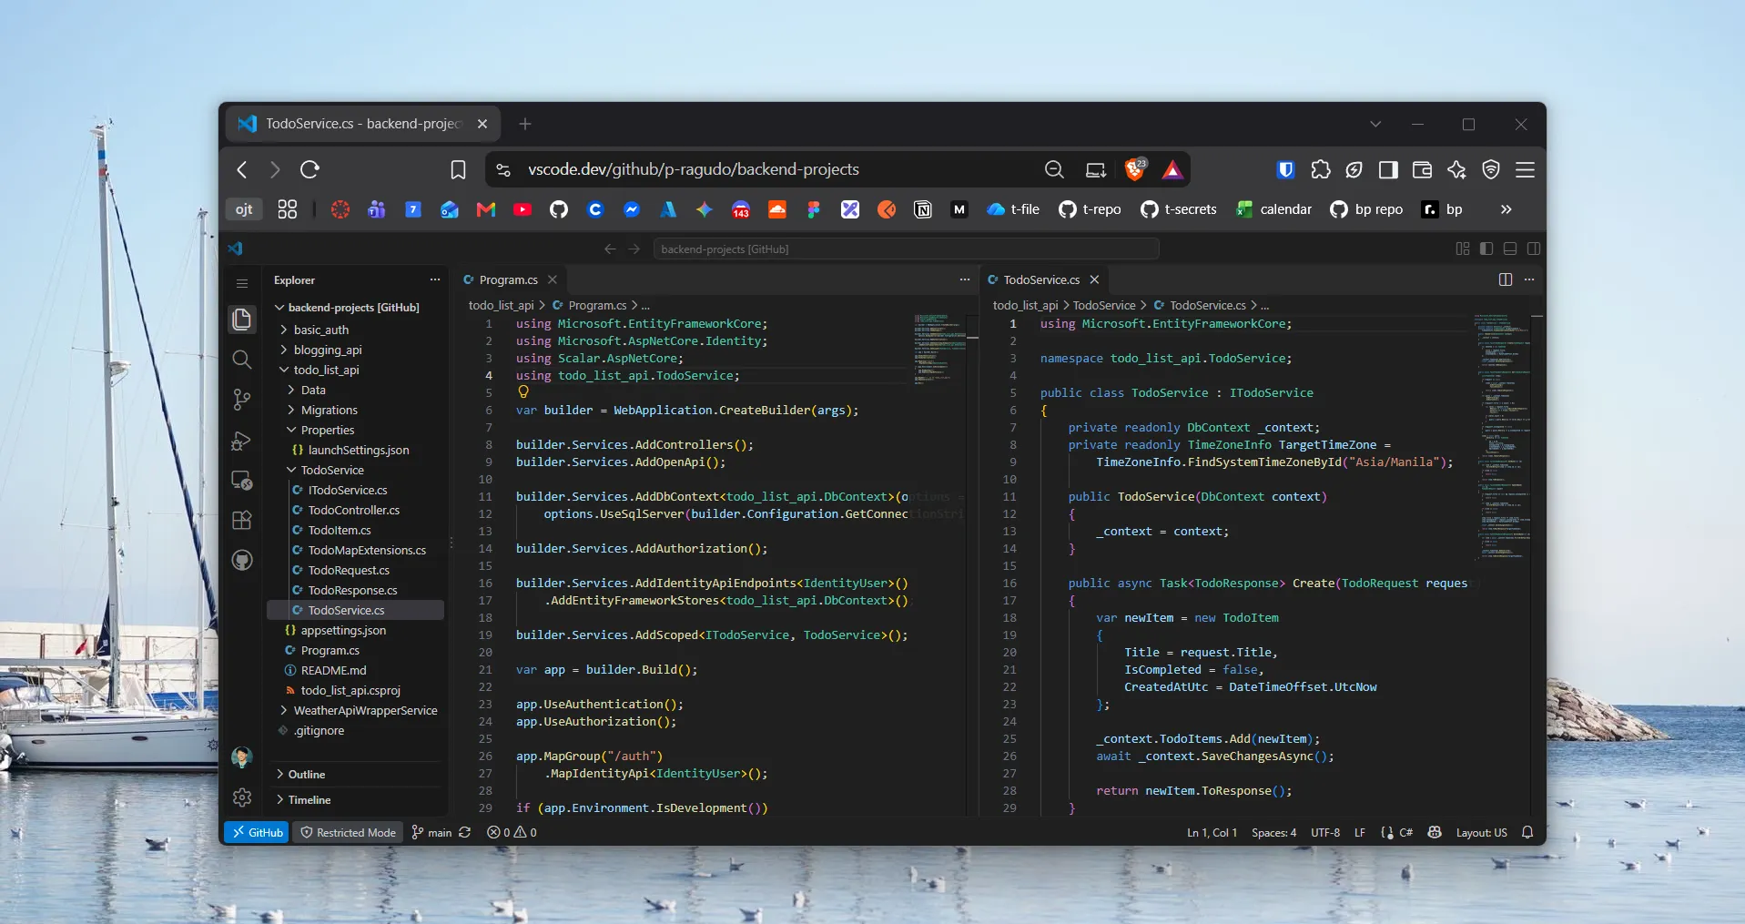Click the backend-projects command center search box
1745x924 pixels.
click(x=906, y=249)
